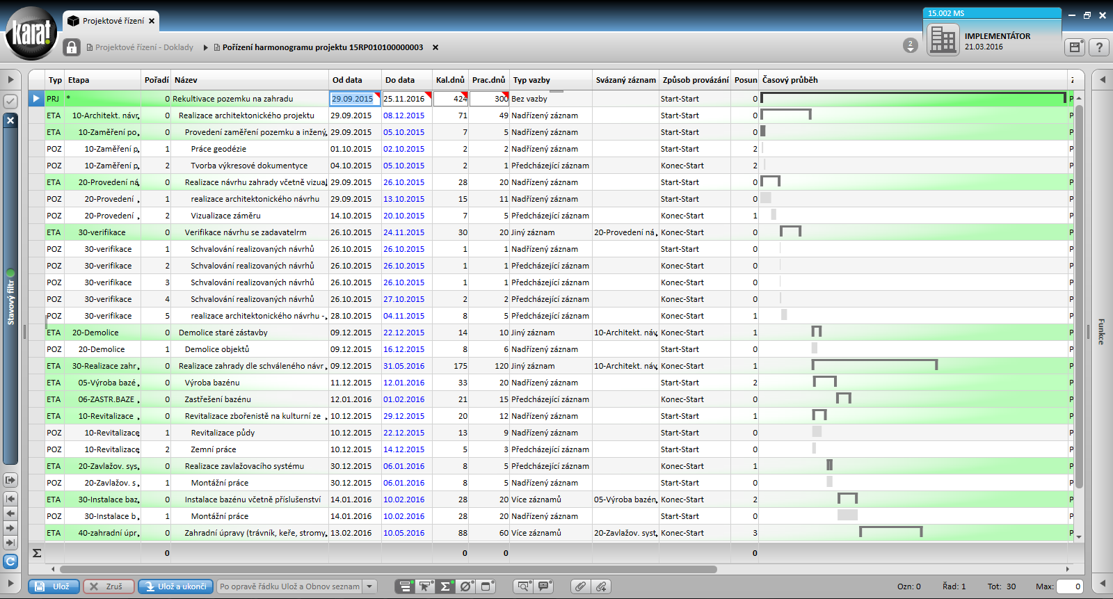Click the comment speech bubble icon

(x=543, y=586)
